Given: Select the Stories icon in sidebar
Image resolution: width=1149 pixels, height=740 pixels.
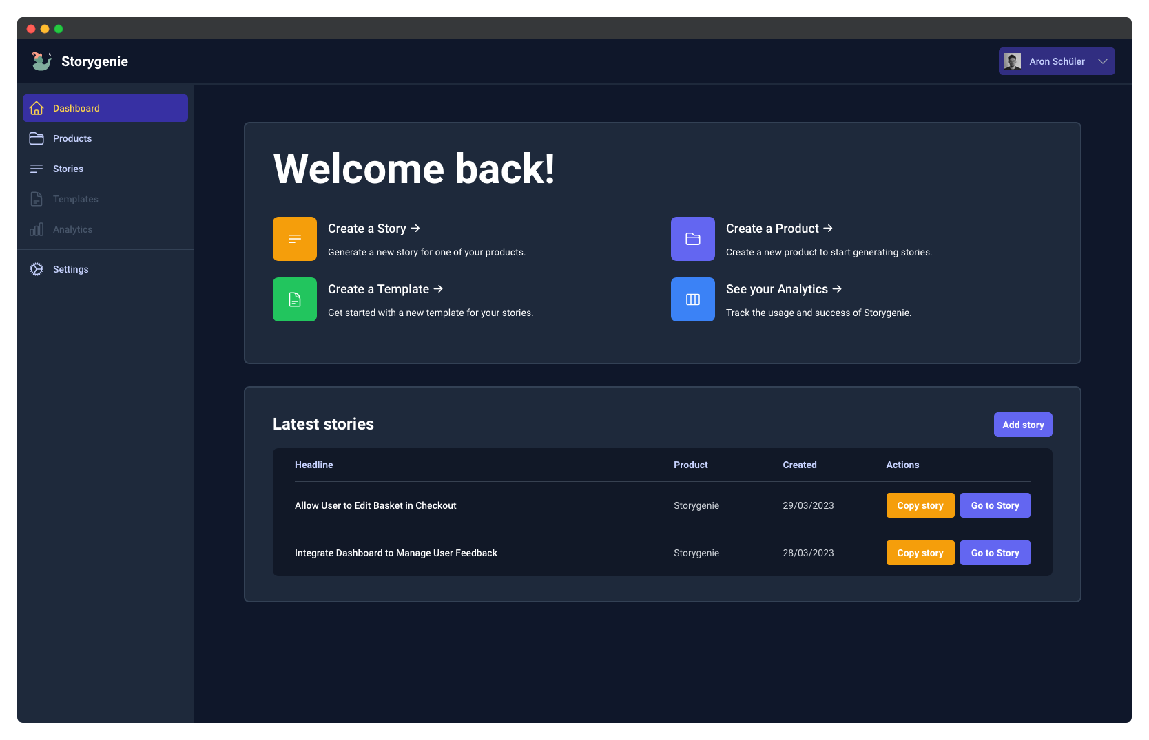Looking at the screenshot, I should point(37,169).
